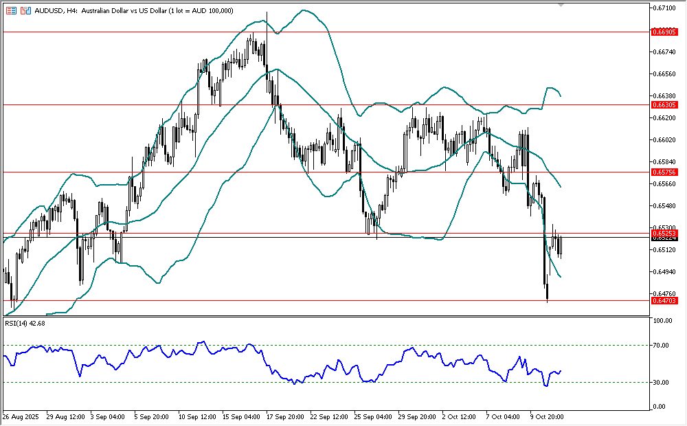Open the One Click Trading panel icon
The image size is (687, 426).
click(25, 11)
